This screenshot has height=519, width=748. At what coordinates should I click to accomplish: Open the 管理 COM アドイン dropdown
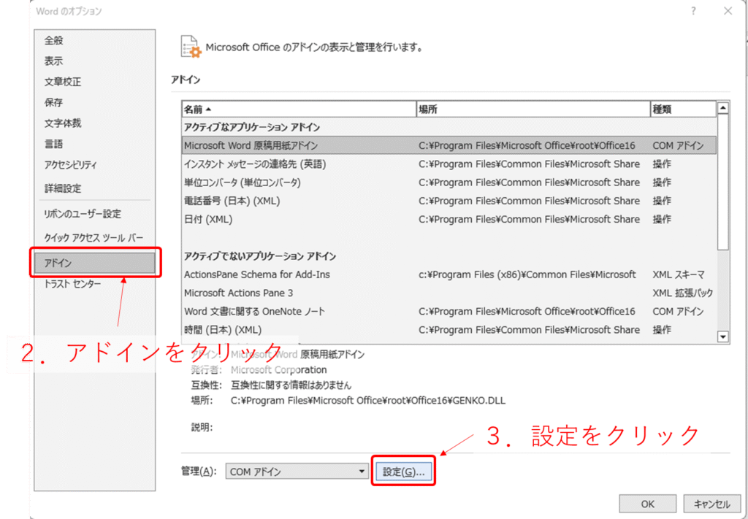[x=297, y=472]
